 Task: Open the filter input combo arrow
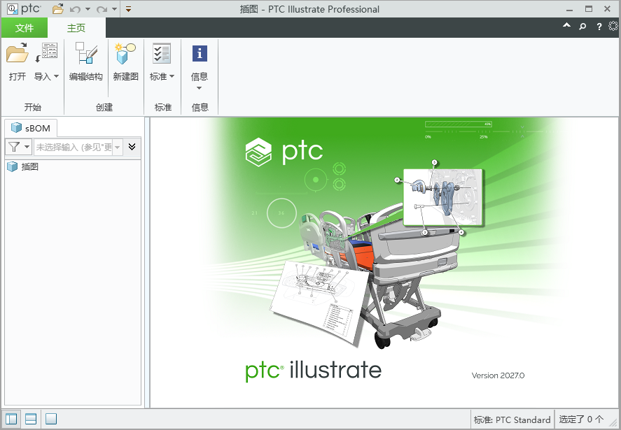coord(118,147)
